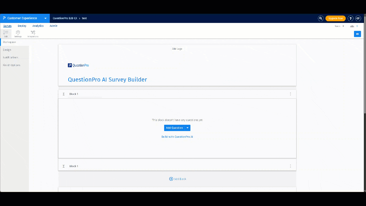Click the QT profile avatar icon
Viewport: 366px width, 206px height.
coord(358,18)
